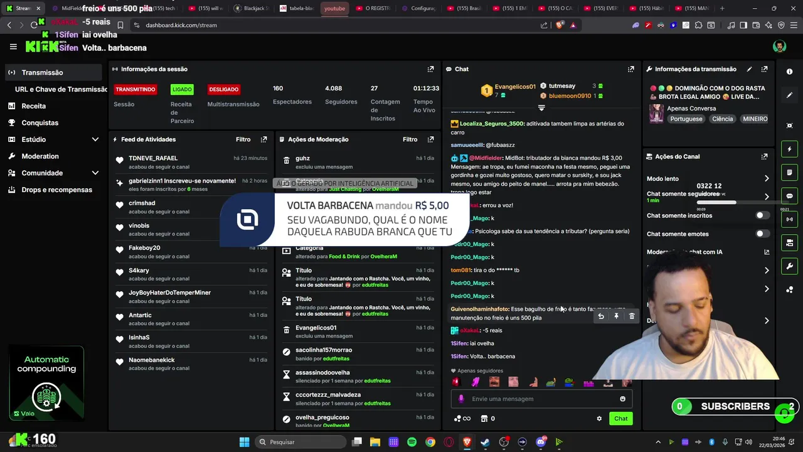Open Spotify from the taskbar

coord(412,442)
